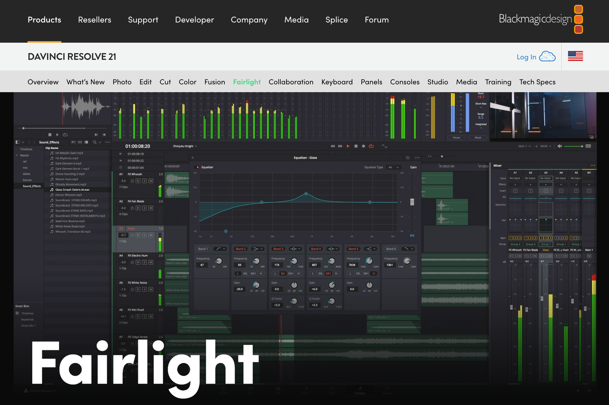
Task: Open the Equalizer window options menu
Action: point(417,158)
